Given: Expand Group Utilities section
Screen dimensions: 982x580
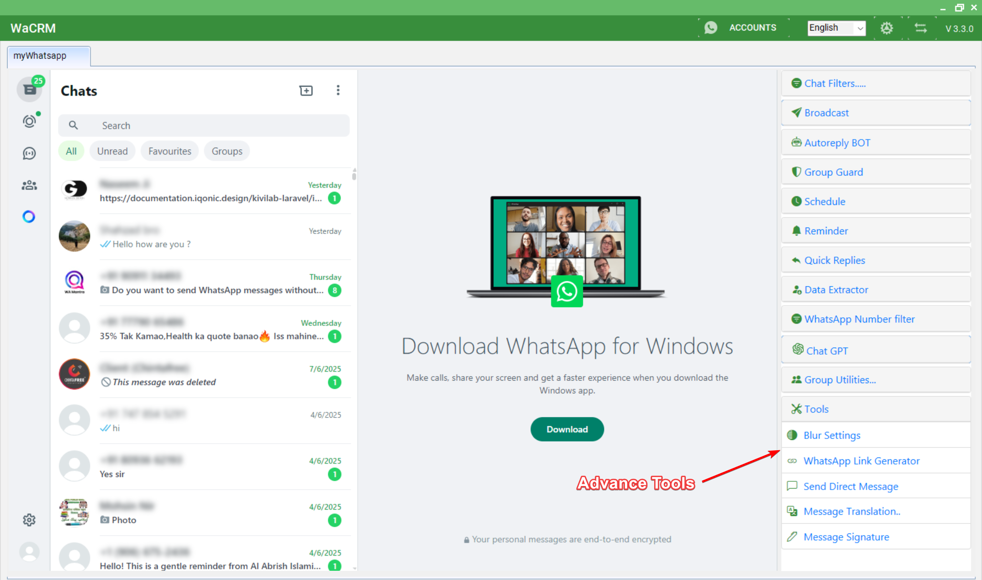Looking at the screenshot, I should click(x=876, y=380).
